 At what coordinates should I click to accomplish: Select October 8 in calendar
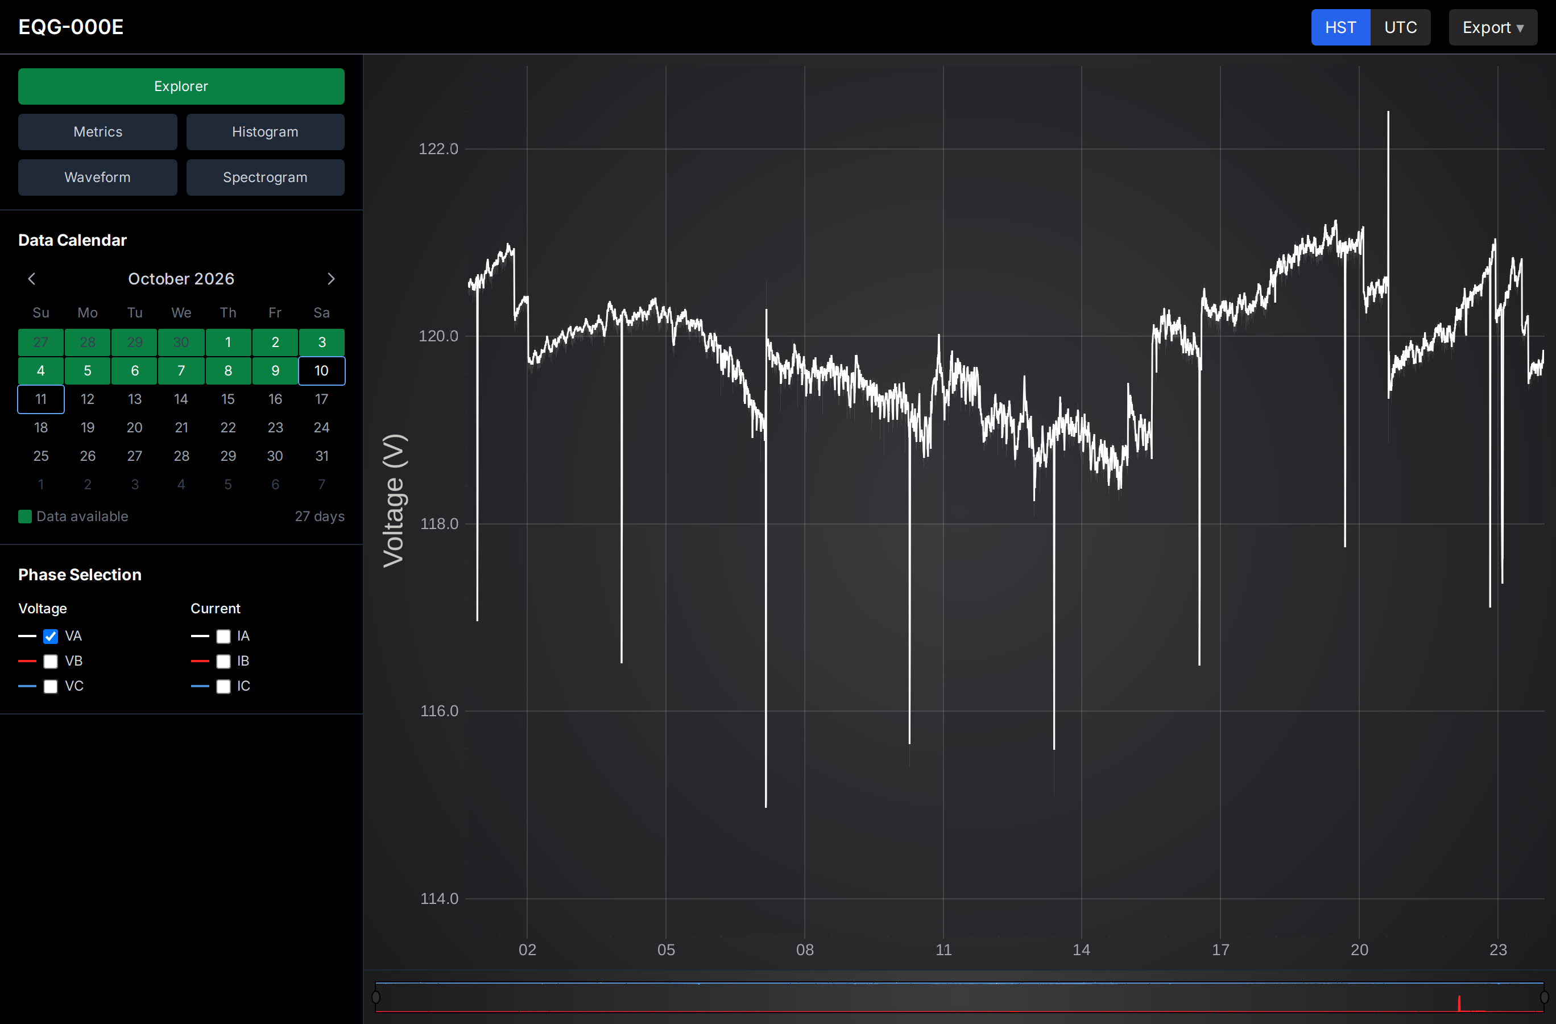click(228, 371)
